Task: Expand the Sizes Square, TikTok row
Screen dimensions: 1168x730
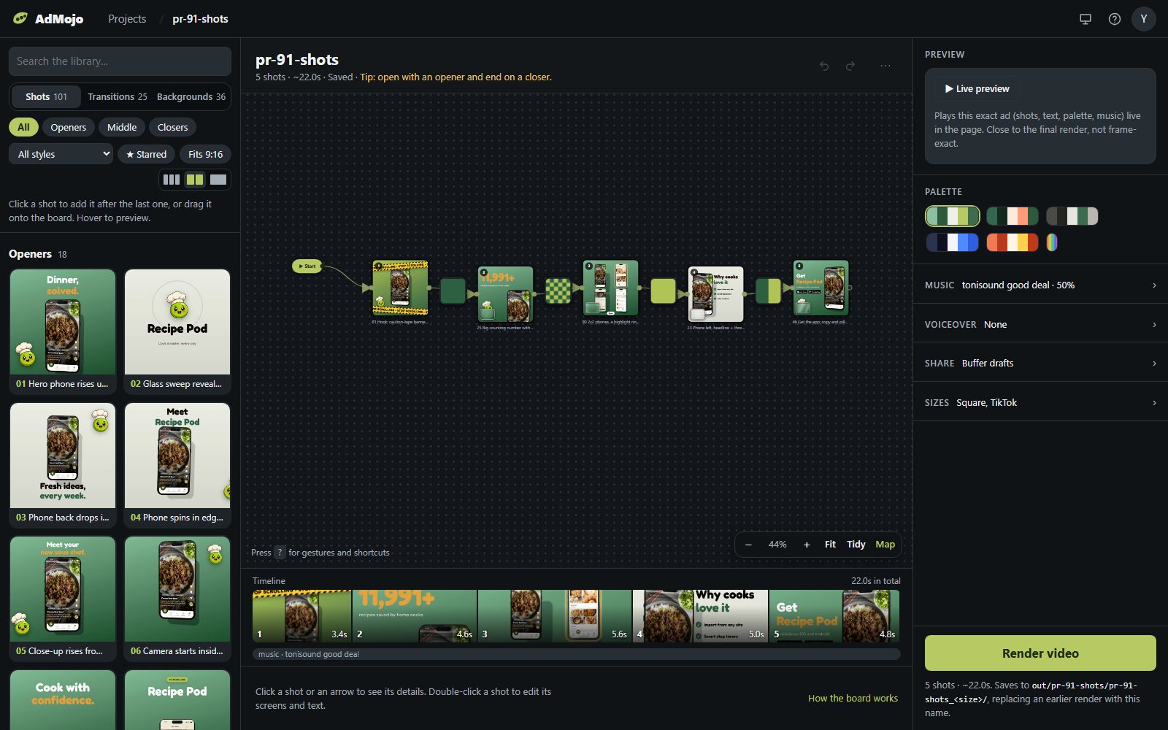Action: [x=1040, y=402]
